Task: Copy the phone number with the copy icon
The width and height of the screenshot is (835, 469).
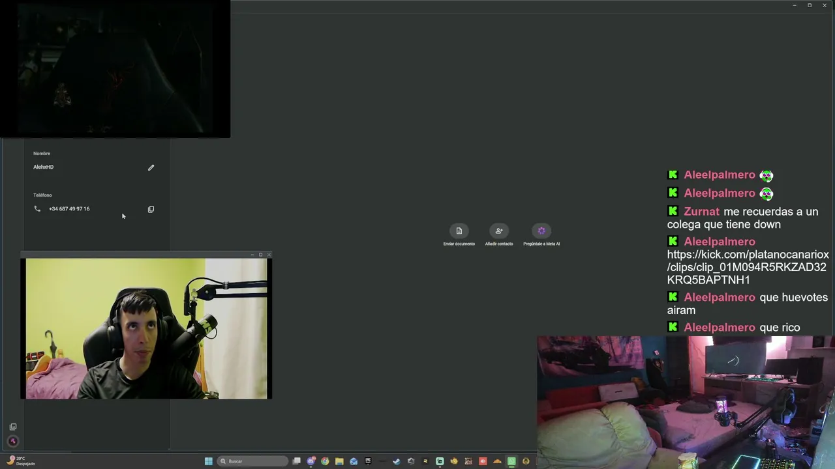Action: tap(151, 209)
